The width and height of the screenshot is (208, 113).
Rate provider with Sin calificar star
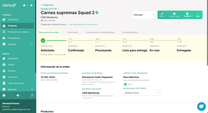42,21
